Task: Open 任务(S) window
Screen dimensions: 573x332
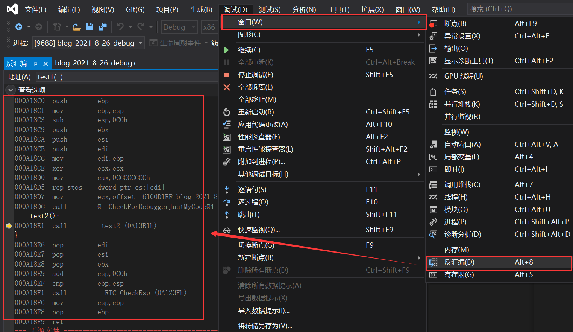Action: (x=499, y=91)
